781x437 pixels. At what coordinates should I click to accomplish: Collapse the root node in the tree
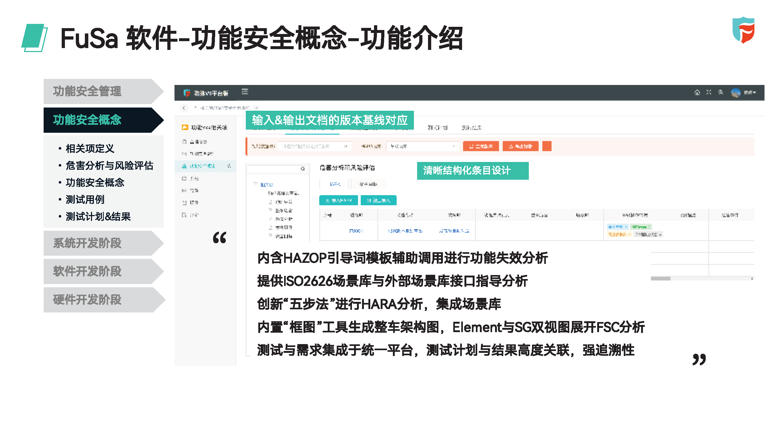tap(256, 184)
